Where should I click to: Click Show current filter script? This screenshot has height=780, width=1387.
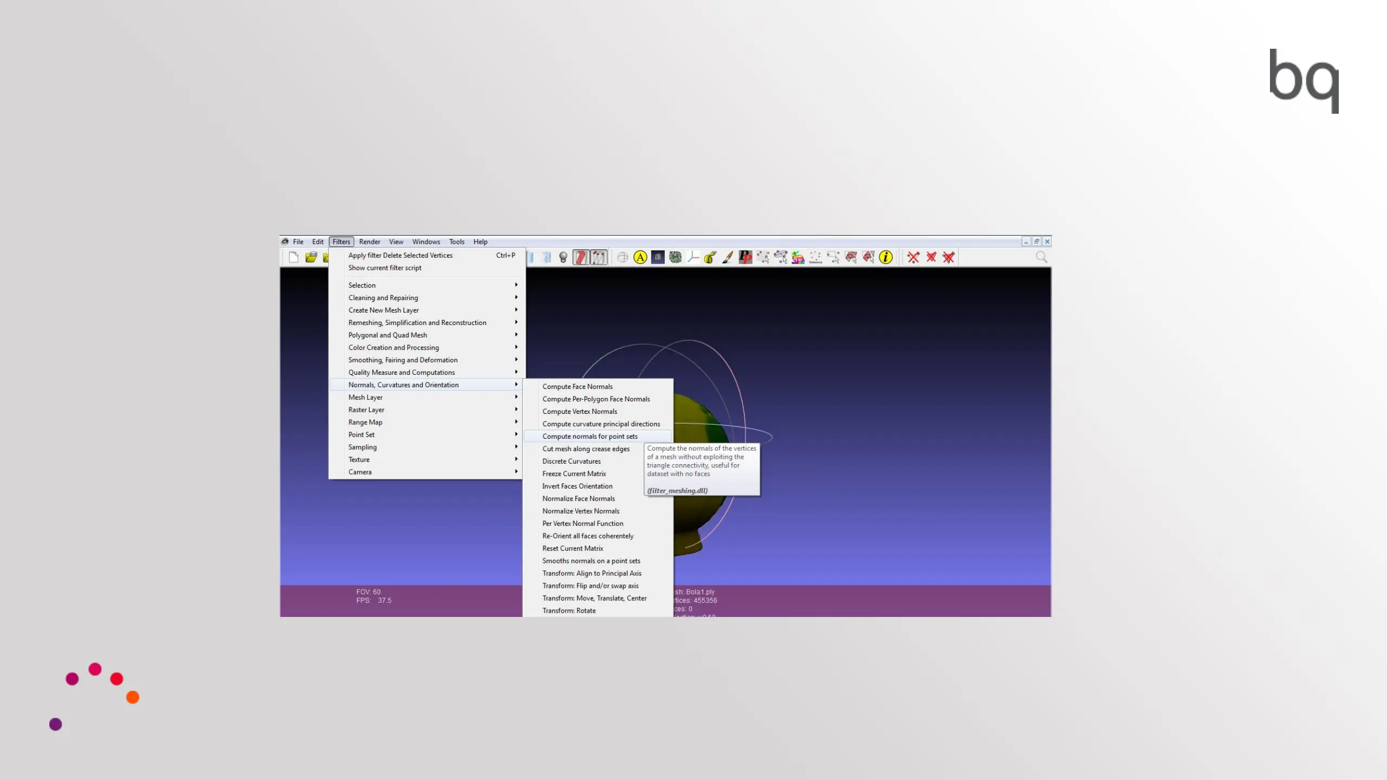coord(385,268)
